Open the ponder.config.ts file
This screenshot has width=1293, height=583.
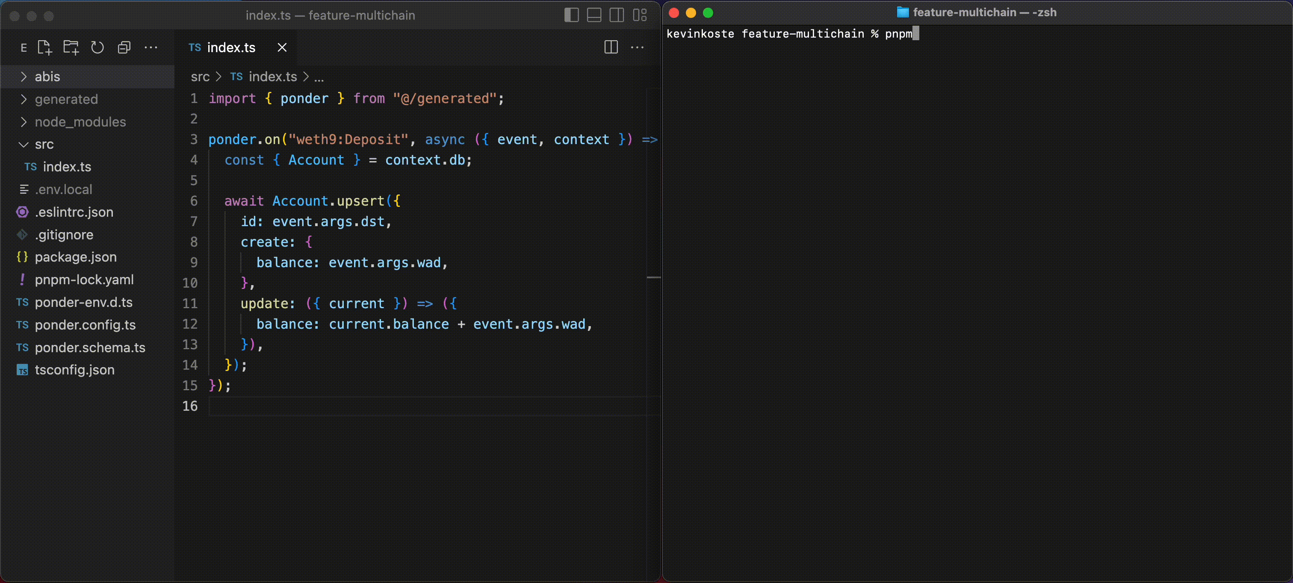point(86,324)
